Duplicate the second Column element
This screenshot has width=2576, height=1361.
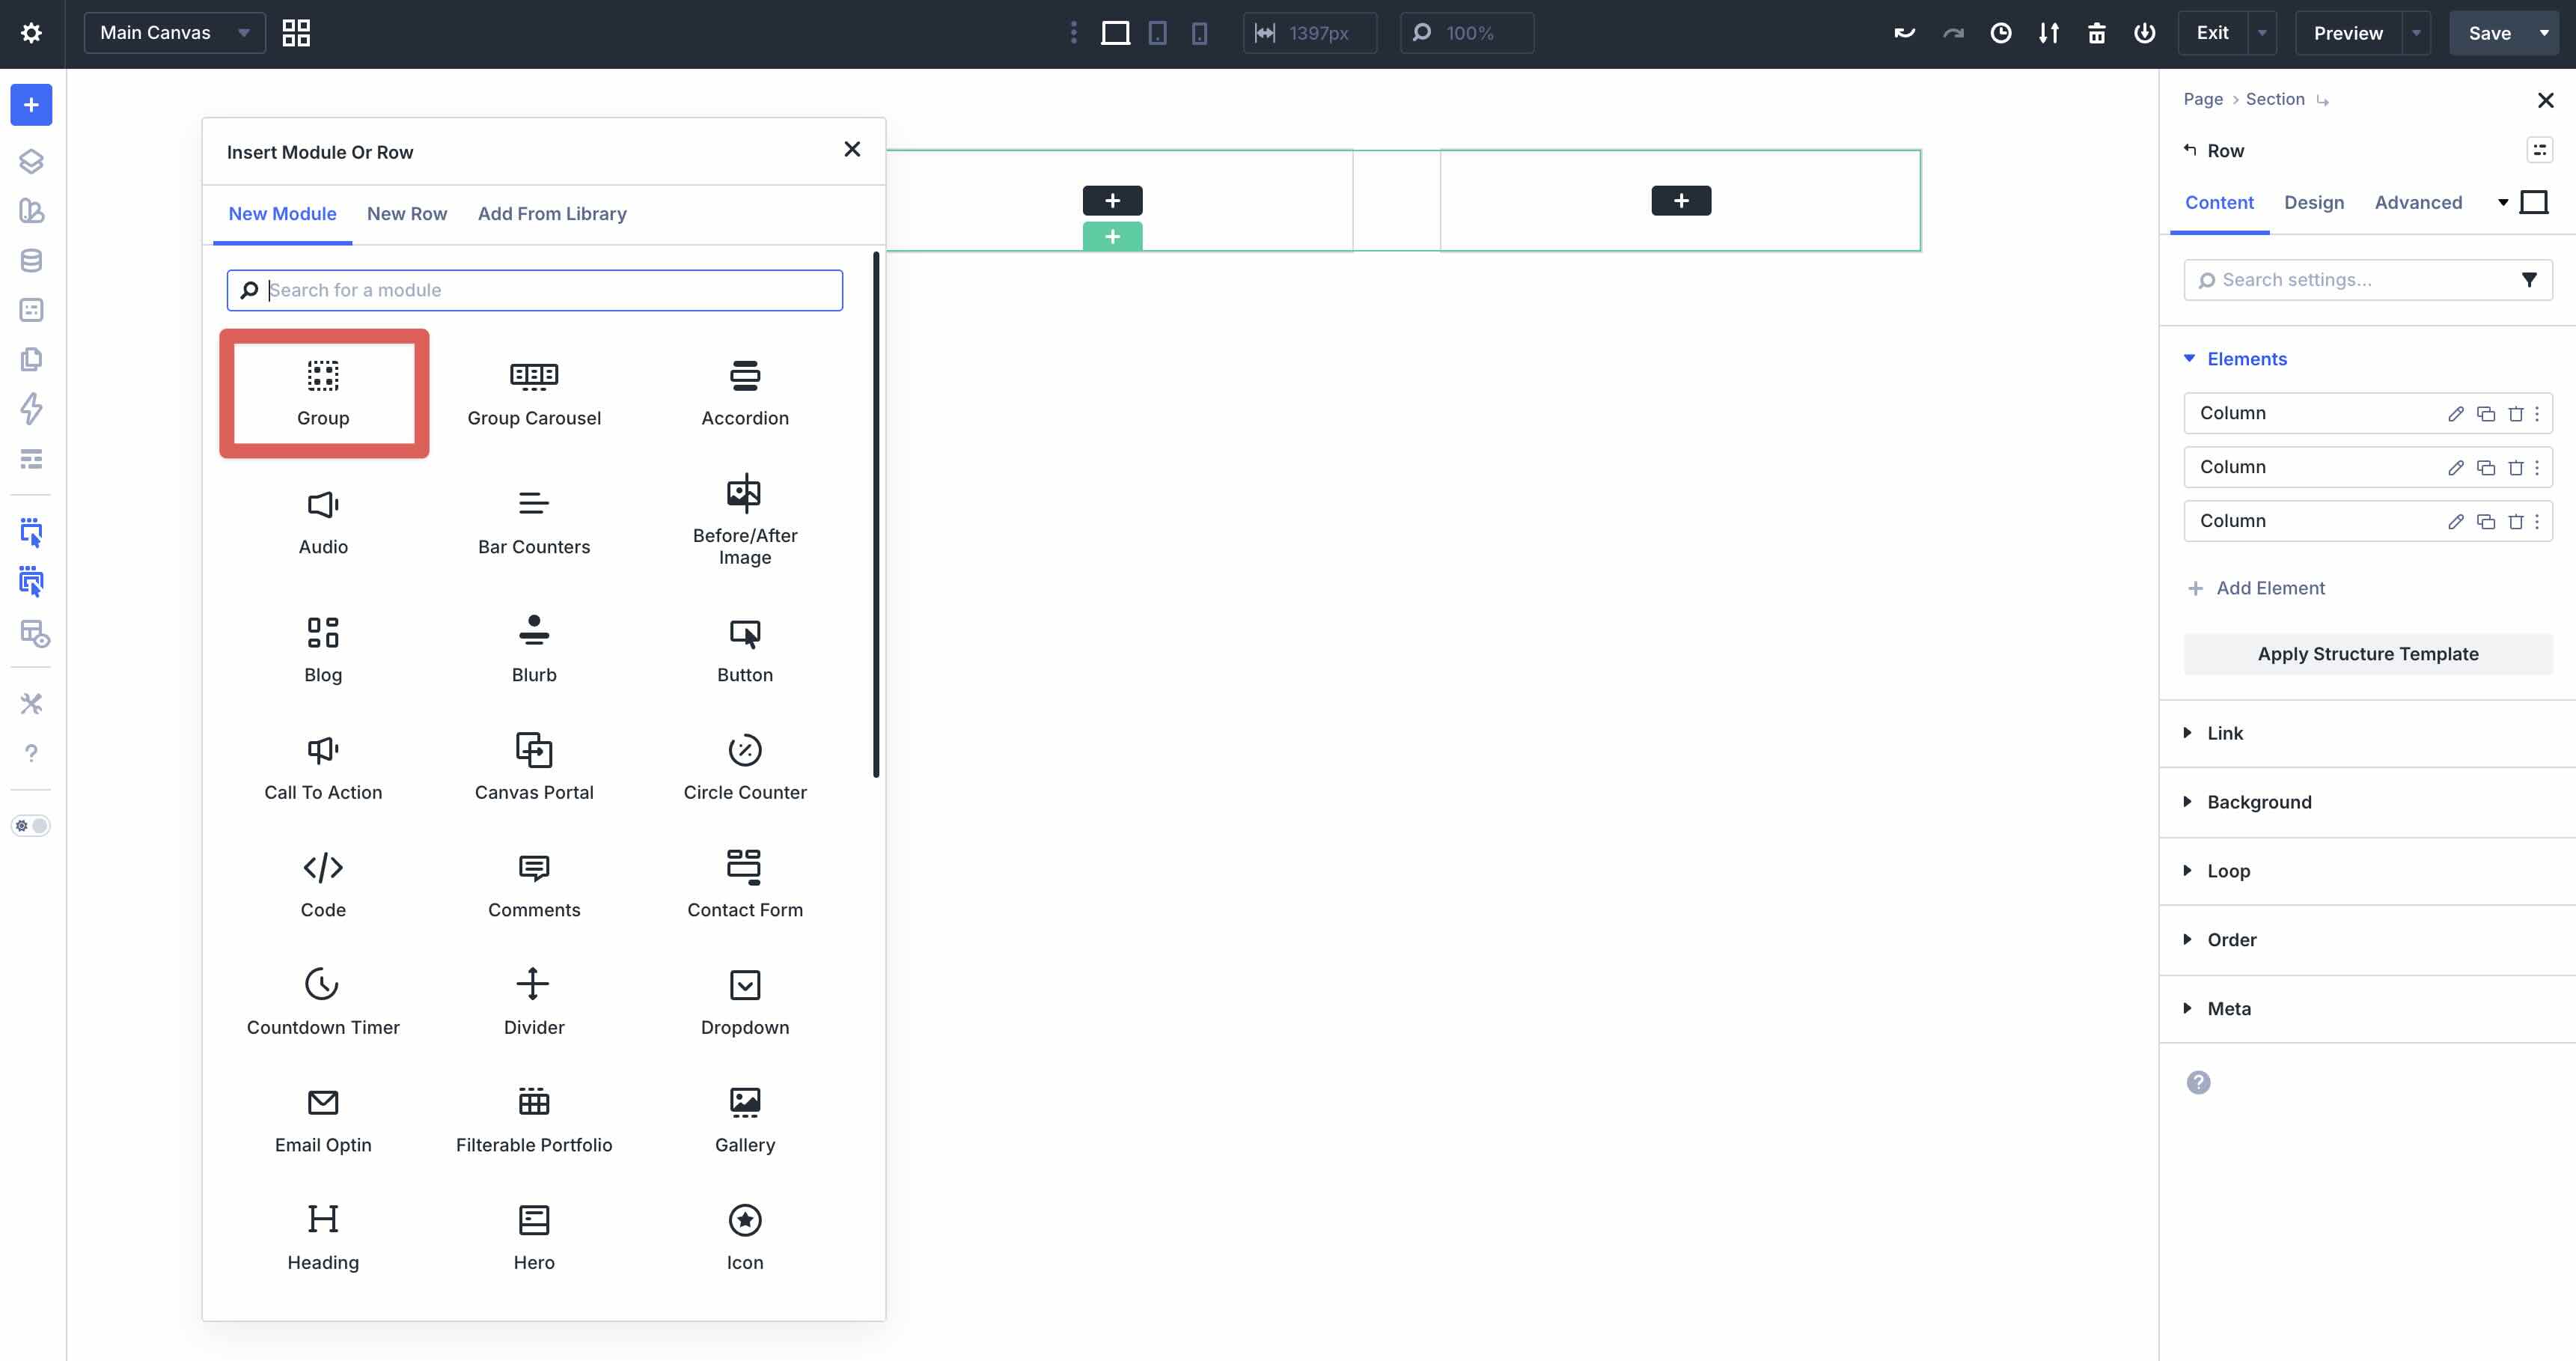coord(2486,467)
